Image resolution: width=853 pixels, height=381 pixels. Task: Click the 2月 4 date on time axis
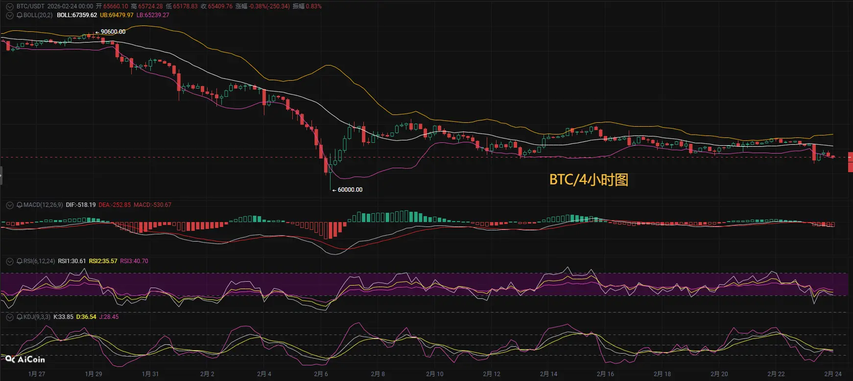264,374
